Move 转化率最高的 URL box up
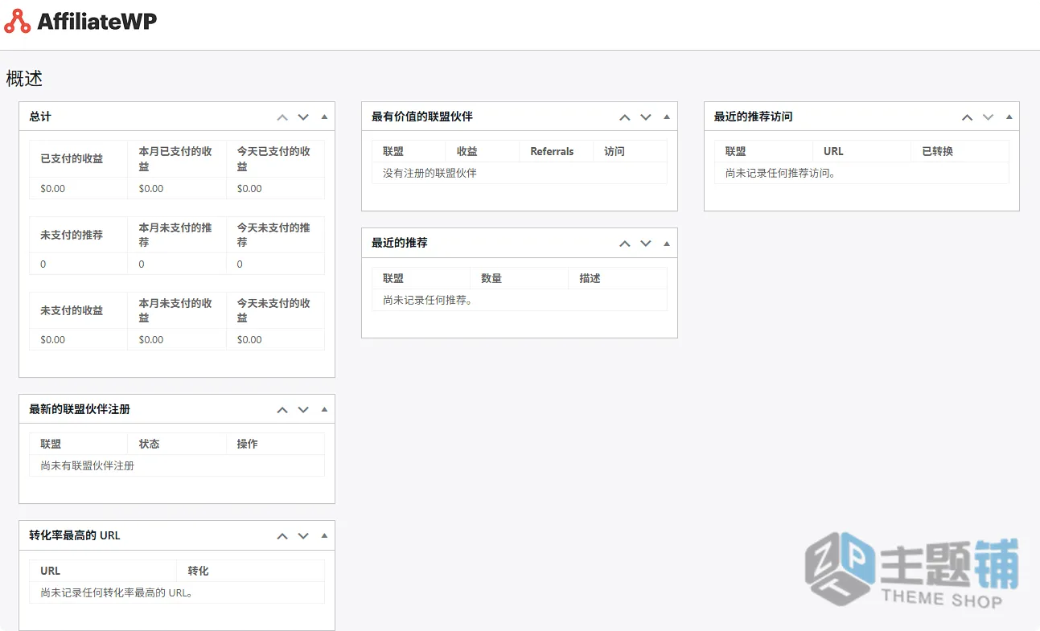This screenshot has width=1040, height=631. tap(282, 535)
